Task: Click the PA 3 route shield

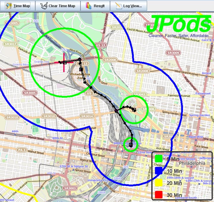Action: 13,150
